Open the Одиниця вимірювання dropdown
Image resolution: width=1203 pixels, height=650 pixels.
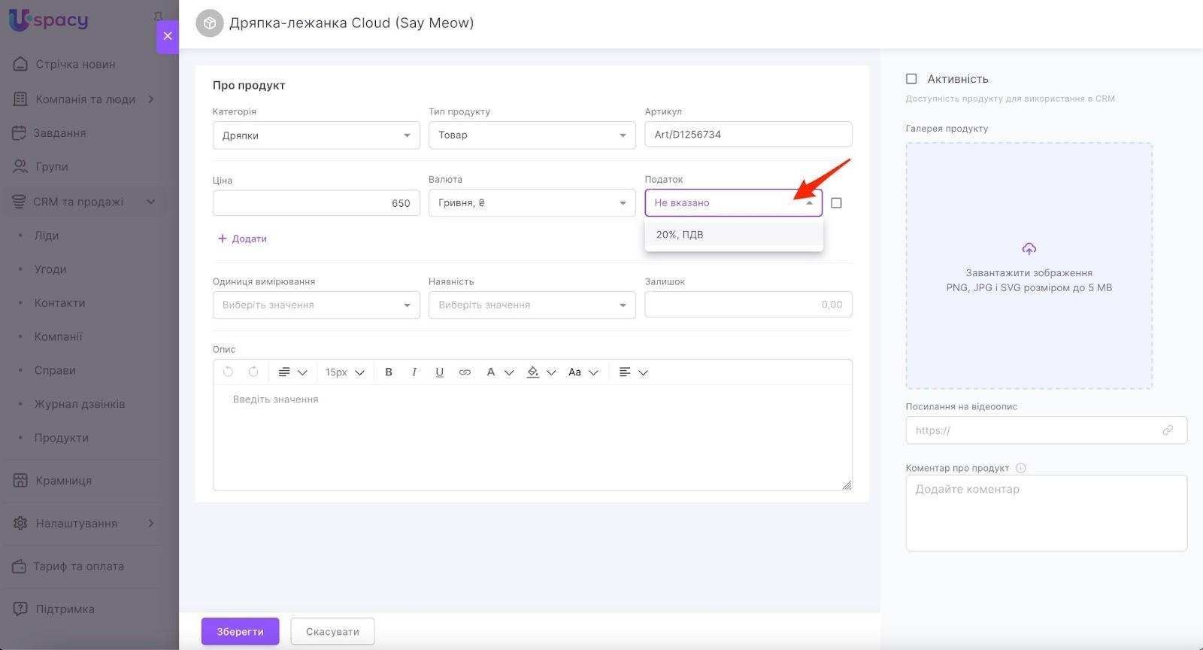(x=316, y=305)
